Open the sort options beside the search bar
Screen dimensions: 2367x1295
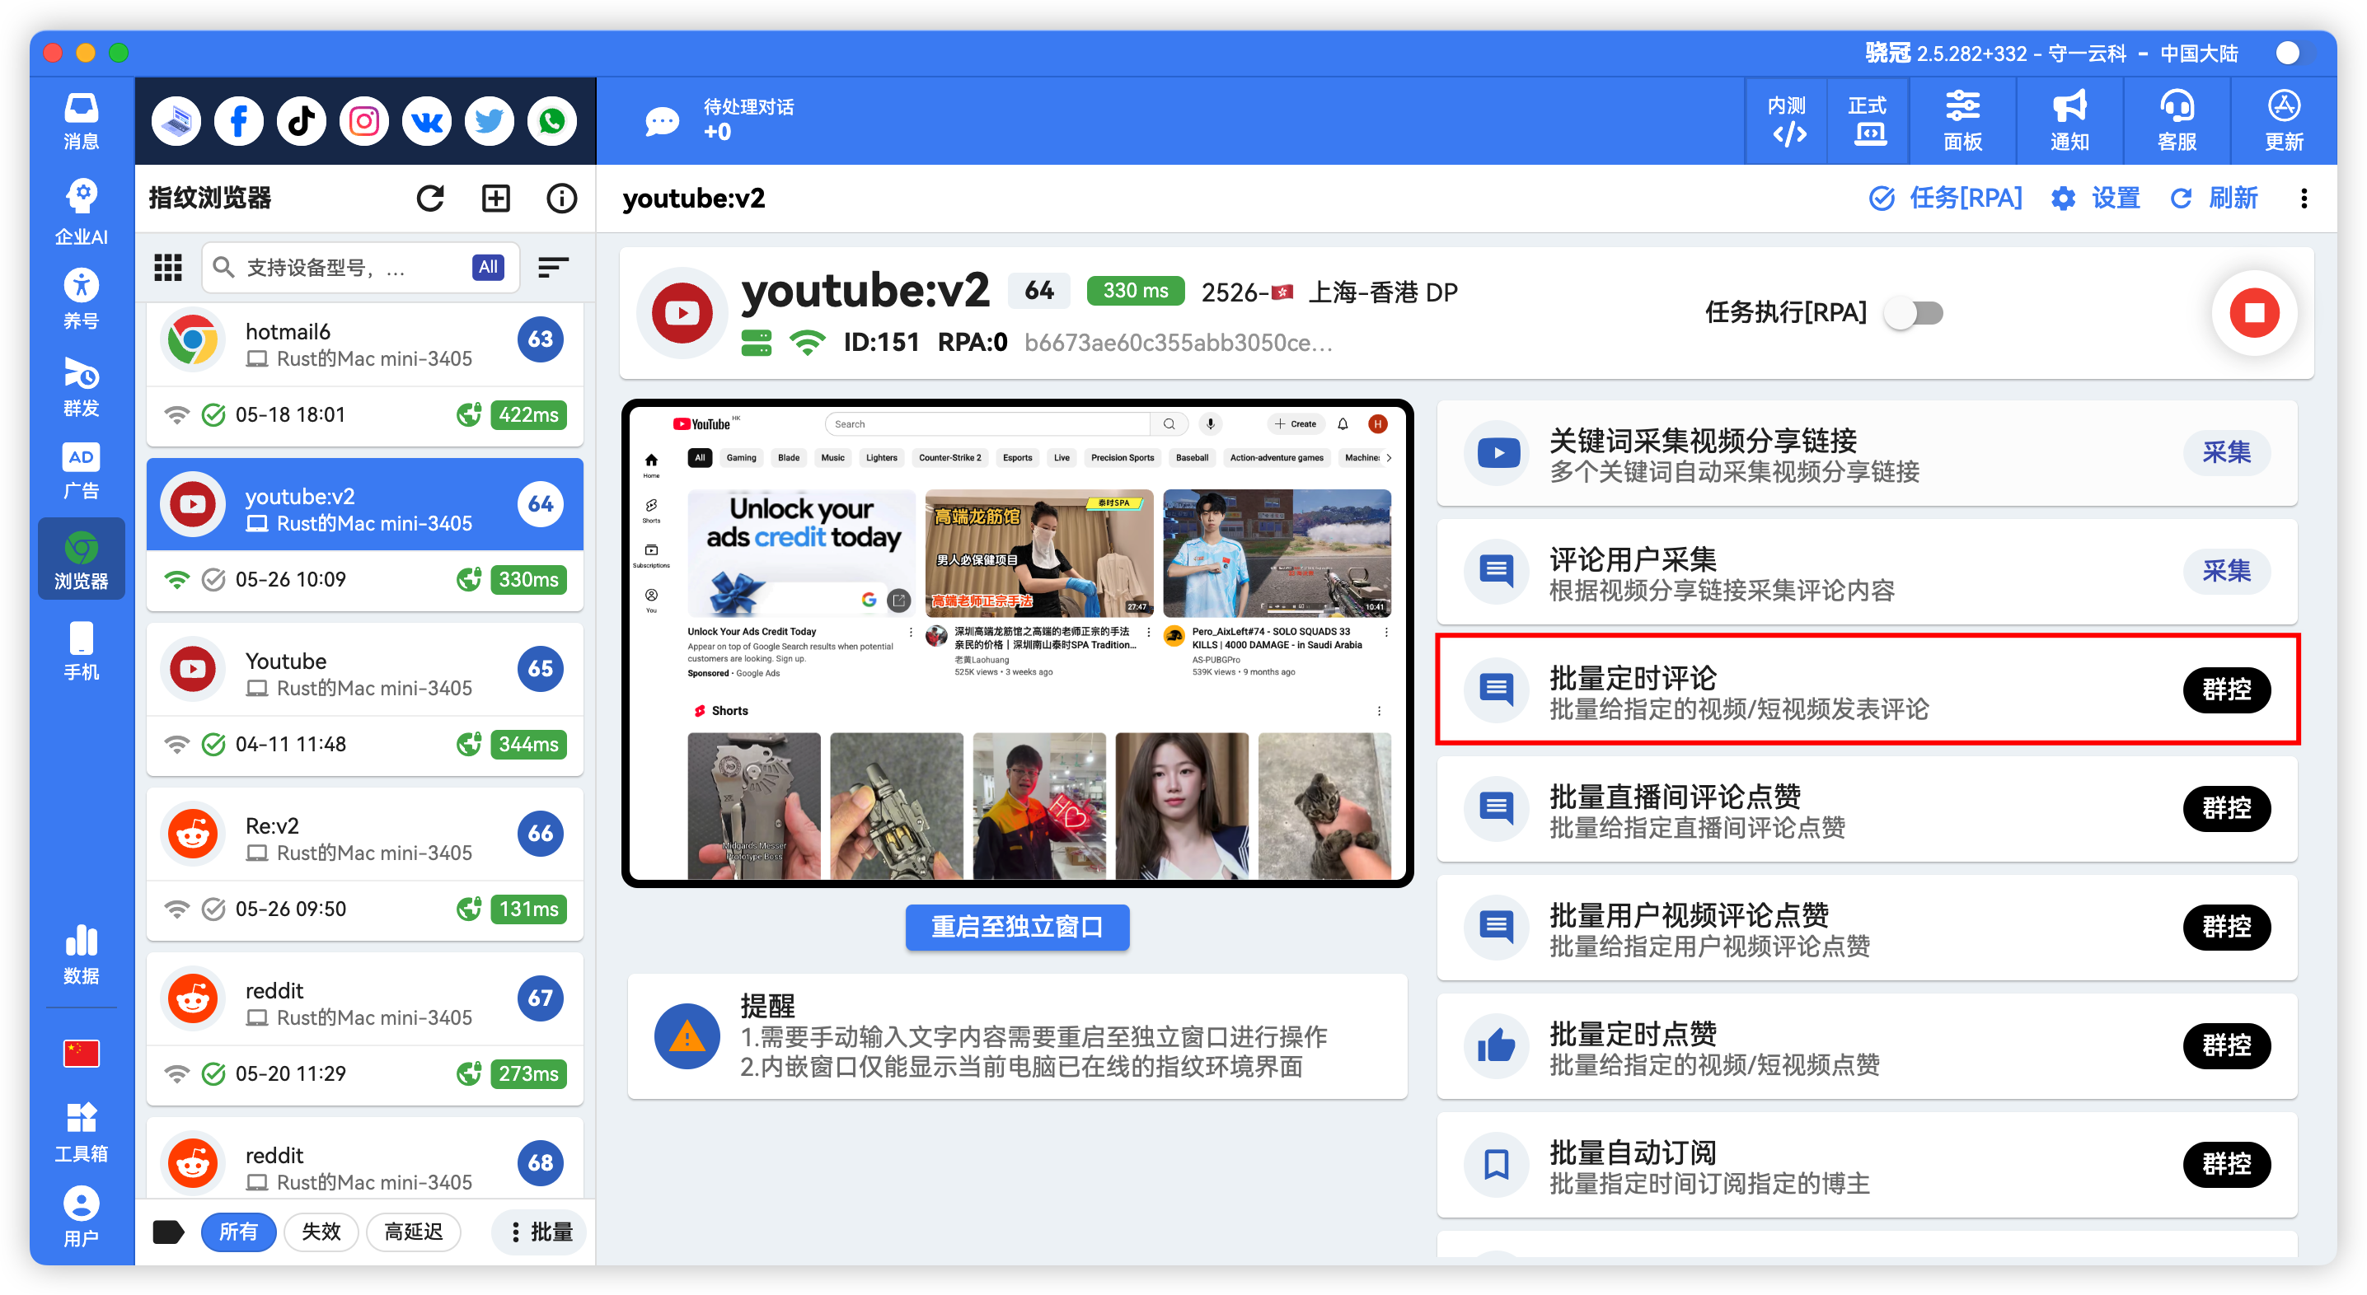[553, 266]
